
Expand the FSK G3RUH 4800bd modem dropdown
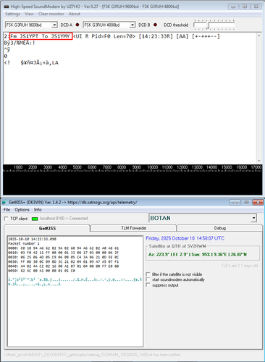[132, 25]
